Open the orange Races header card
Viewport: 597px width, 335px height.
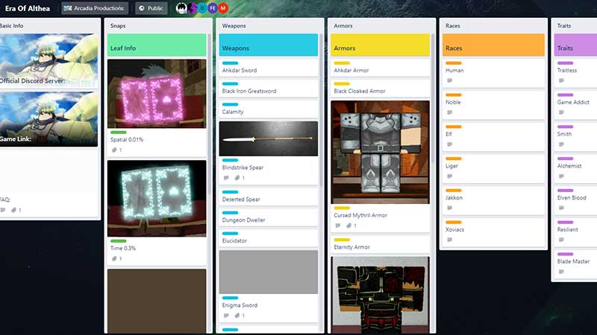click(493, 45)
